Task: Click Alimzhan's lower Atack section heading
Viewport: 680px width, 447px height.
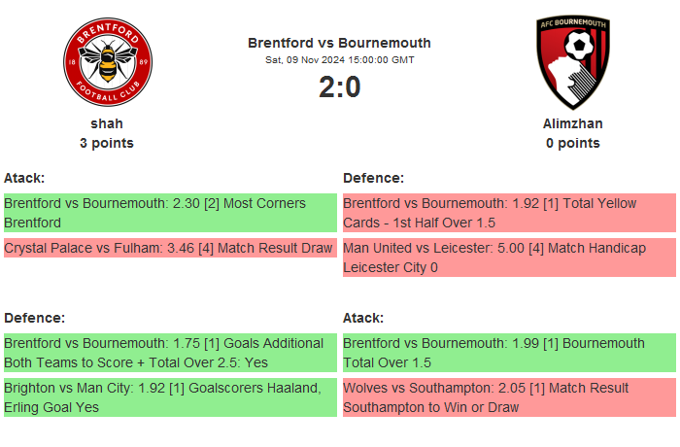Action: [363, 318]
